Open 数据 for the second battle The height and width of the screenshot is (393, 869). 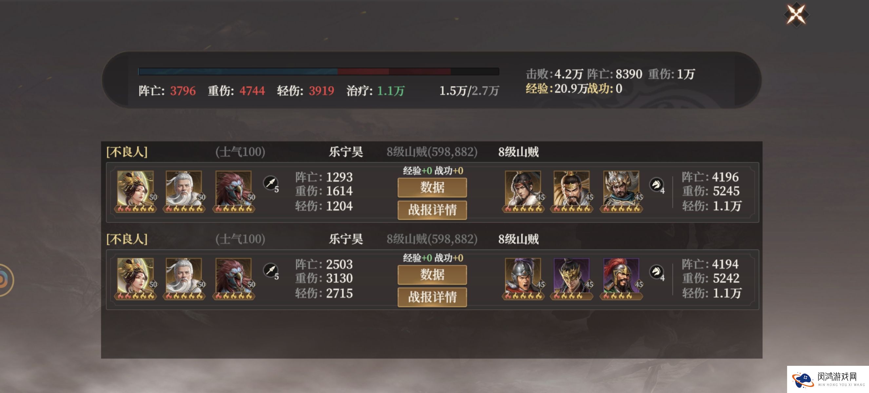[432, 275]
